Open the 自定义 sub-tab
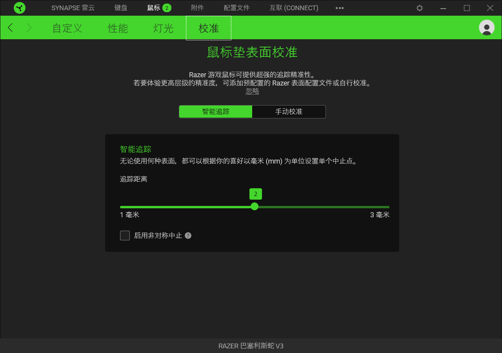This screenshot has width=502, height=353. point(67,28)
